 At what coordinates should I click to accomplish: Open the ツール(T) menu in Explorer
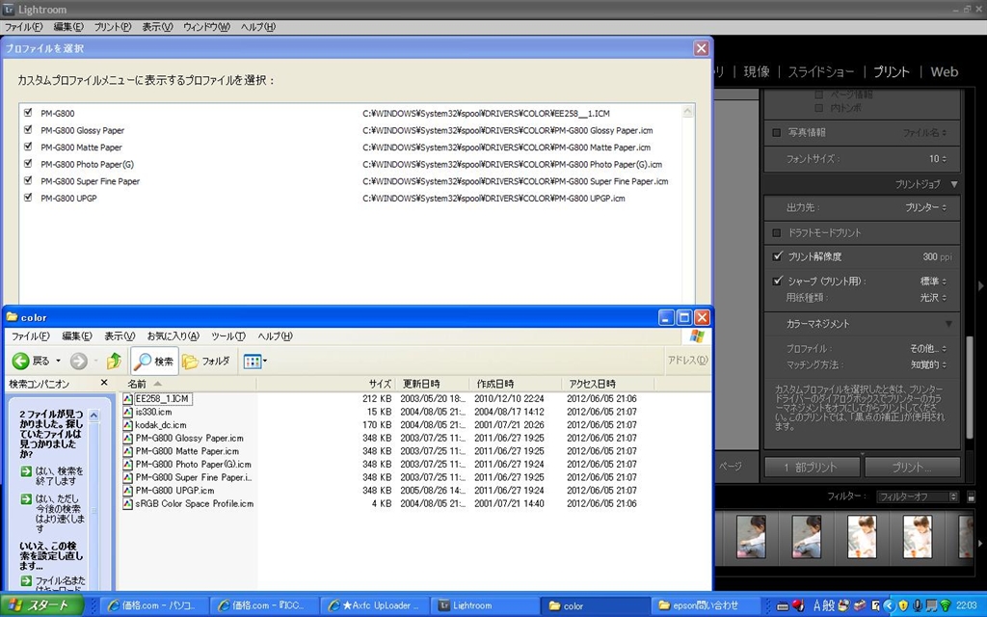227,336
